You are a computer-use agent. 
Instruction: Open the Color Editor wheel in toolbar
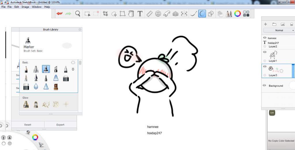click(237, 14)
